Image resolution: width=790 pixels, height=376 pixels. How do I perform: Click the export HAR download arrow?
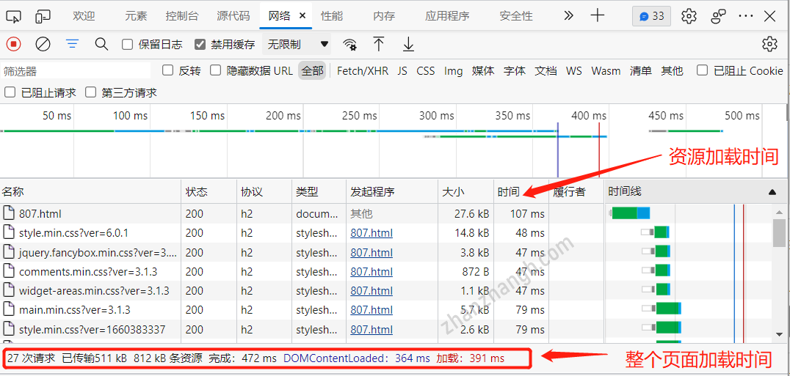(x=408, y=44)
